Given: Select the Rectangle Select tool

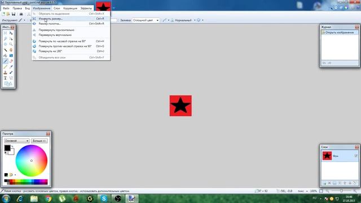Looking at the screenshot, I should 5,33.
